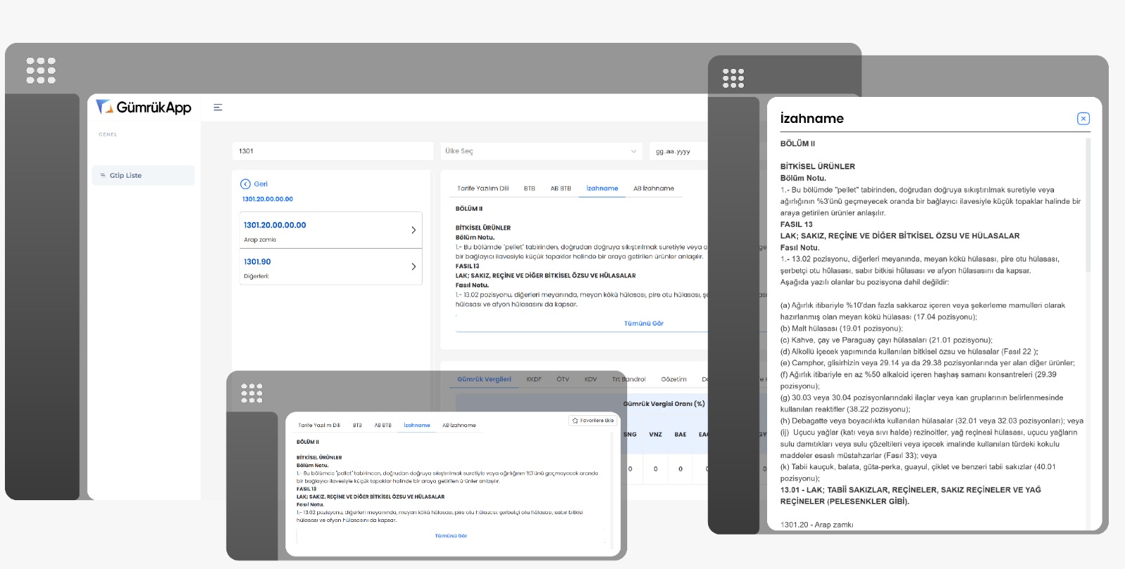This screenshot has height=569, width=1125.
Task: Click the dots grid icon above the İzahname panel
Action: (x=733, y=78)
